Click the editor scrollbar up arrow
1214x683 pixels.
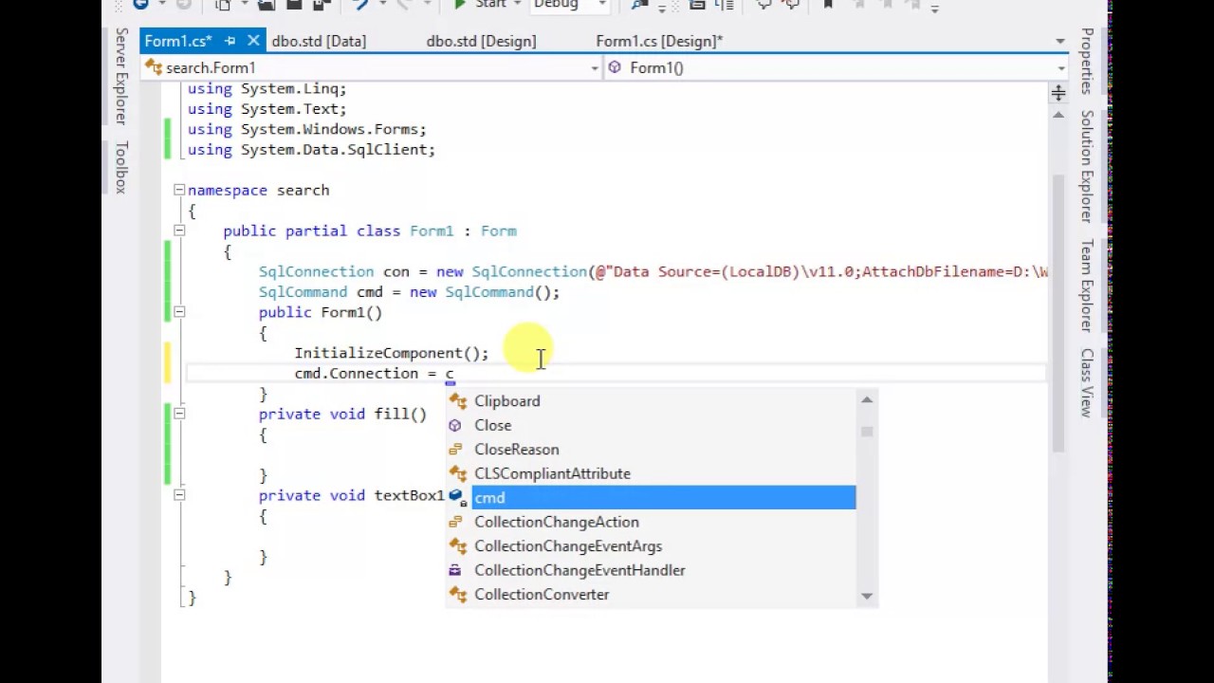1058,115
